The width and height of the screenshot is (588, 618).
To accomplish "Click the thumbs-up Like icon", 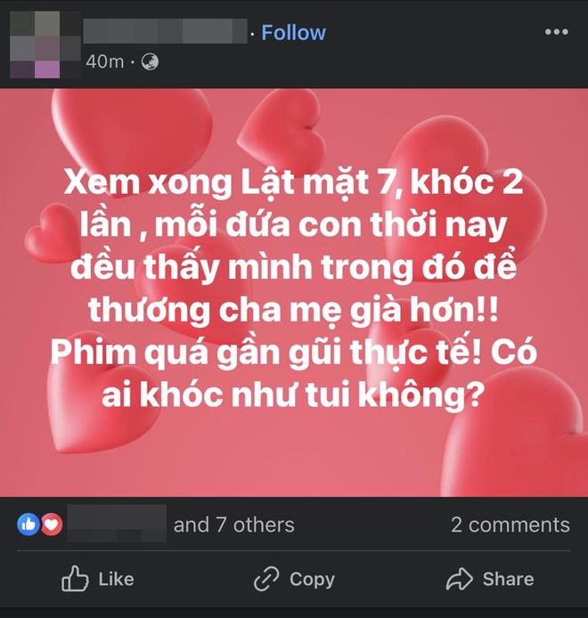I will (x=75, y=579).
